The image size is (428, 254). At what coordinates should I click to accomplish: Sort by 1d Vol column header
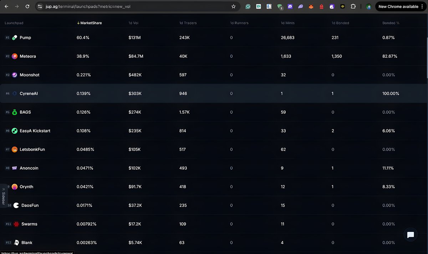[x=133, y=23]
